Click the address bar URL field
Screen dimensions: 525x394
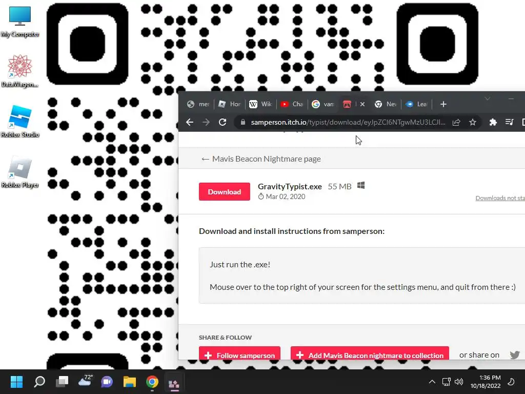[348, 122]
